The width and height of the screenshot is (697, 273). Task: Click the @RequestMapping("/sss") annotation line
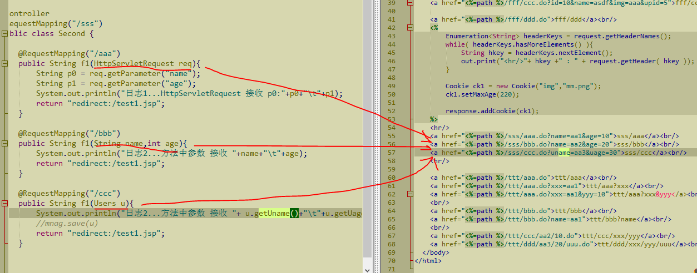pos(56,23)
